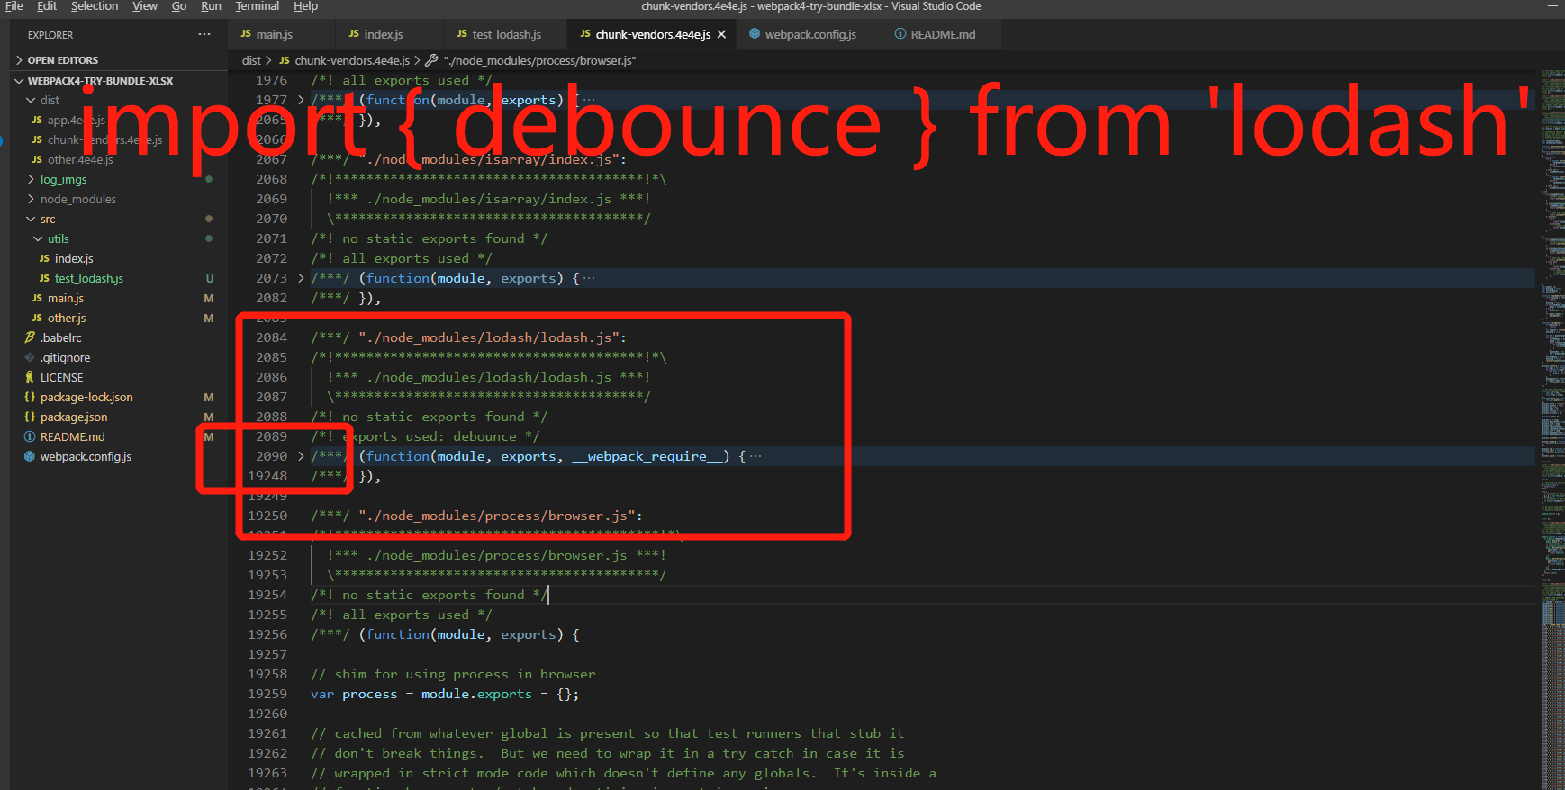Click the license icon beside LICENSE

point(30,377)
